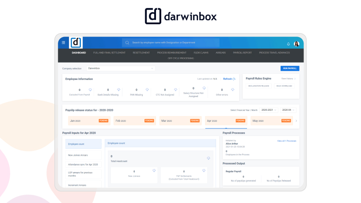
Task: Click the Run Payroll button
Action: pyautogui.click(x=290, y=68)
